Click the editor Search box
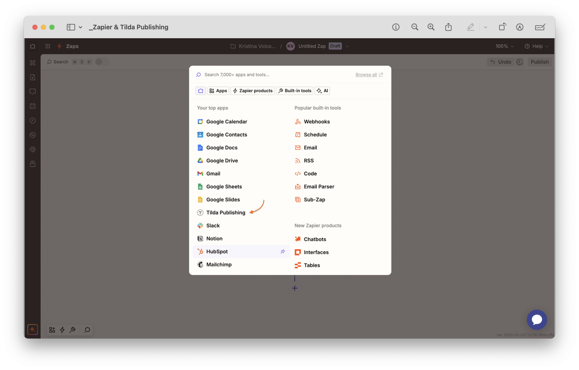 pos(58,62)
